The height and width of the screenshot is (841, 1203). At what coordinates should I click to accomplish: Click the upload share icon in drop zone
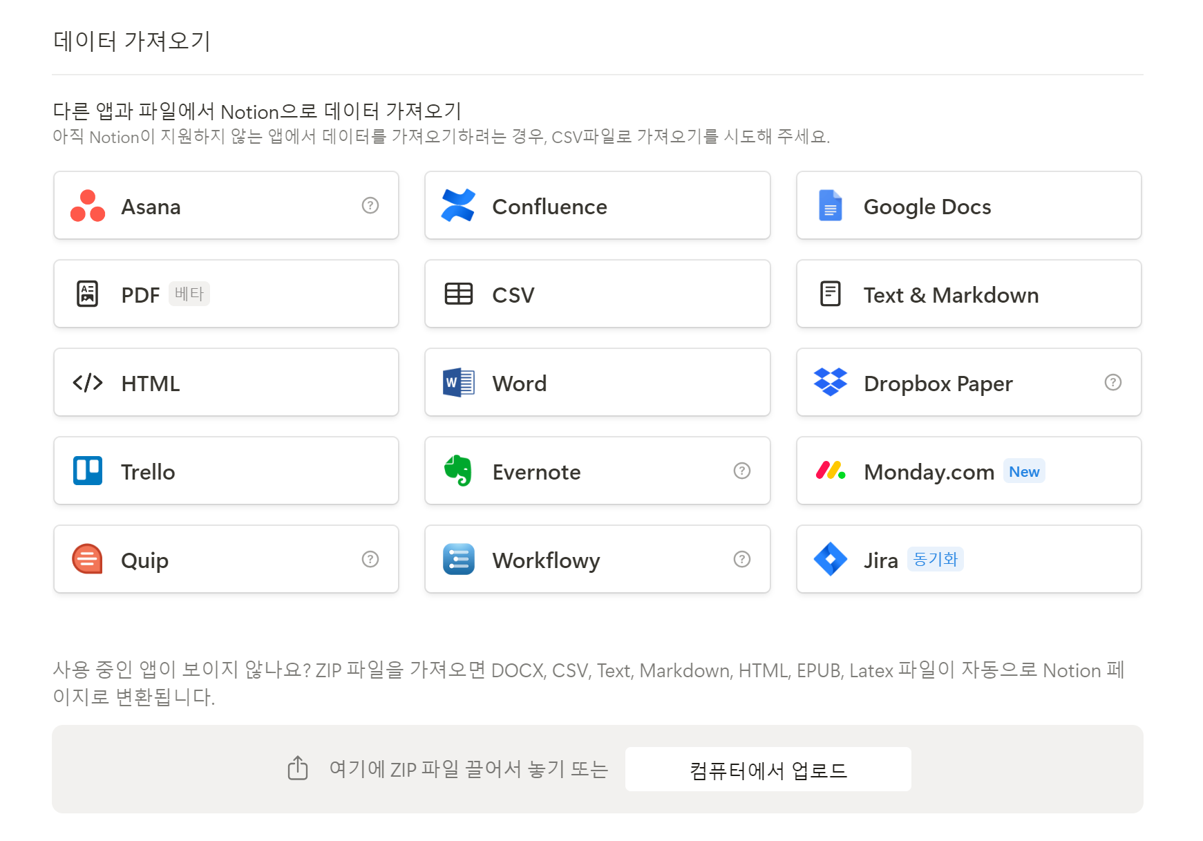[x=298, y=768]
